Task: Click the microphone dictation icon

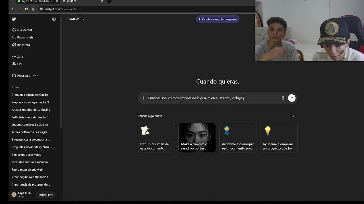Action: click(283, 98)
